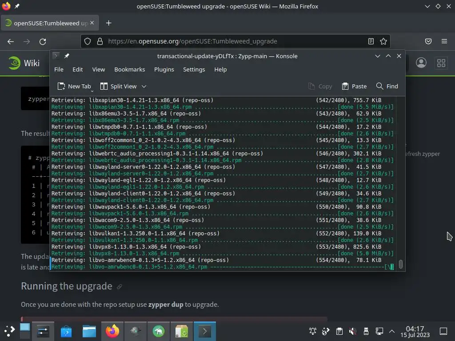Open Firefox tracking protection shield

click(88, 41)
